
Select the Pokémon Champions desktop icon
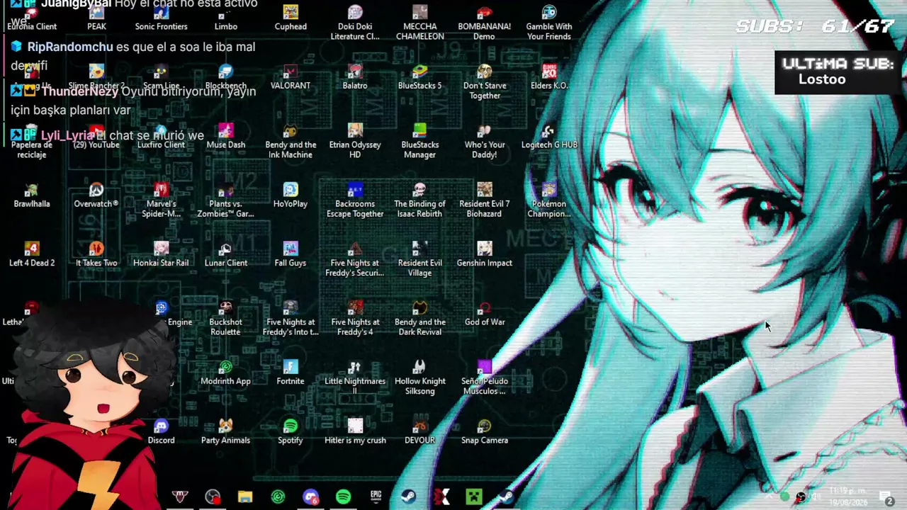click(549, 200)
